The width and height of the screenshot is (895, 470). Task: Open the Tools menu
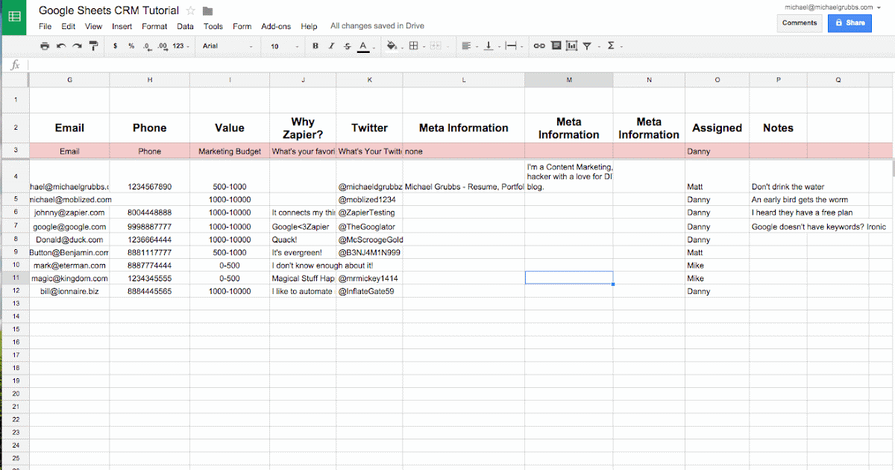[213, 26]
